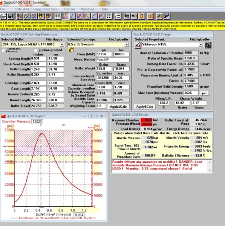Select the first combined red-blue curves diagram icon
Screen dimensions: 225x226
click(80, 16)
